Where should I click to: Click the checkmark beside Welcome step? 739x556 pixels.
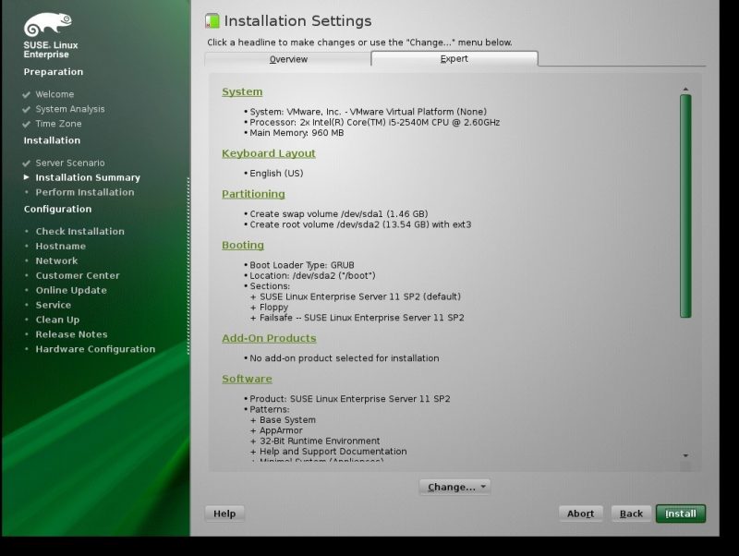(x=27, y=94)
